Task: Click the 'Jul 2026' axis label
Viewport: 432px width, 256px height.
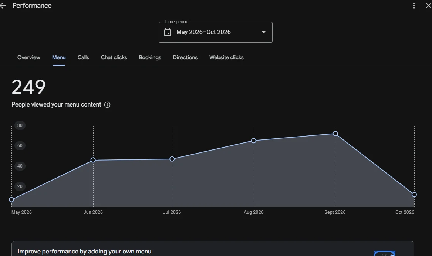Action: (x=172, y=212)
